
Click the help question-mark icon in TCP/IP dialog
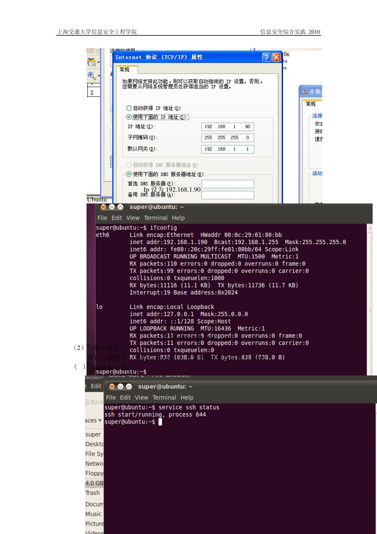(x=267, y=57)
